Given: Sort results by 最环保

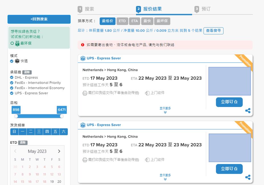Looking at the screenshot, I should (x=162, y=21).
